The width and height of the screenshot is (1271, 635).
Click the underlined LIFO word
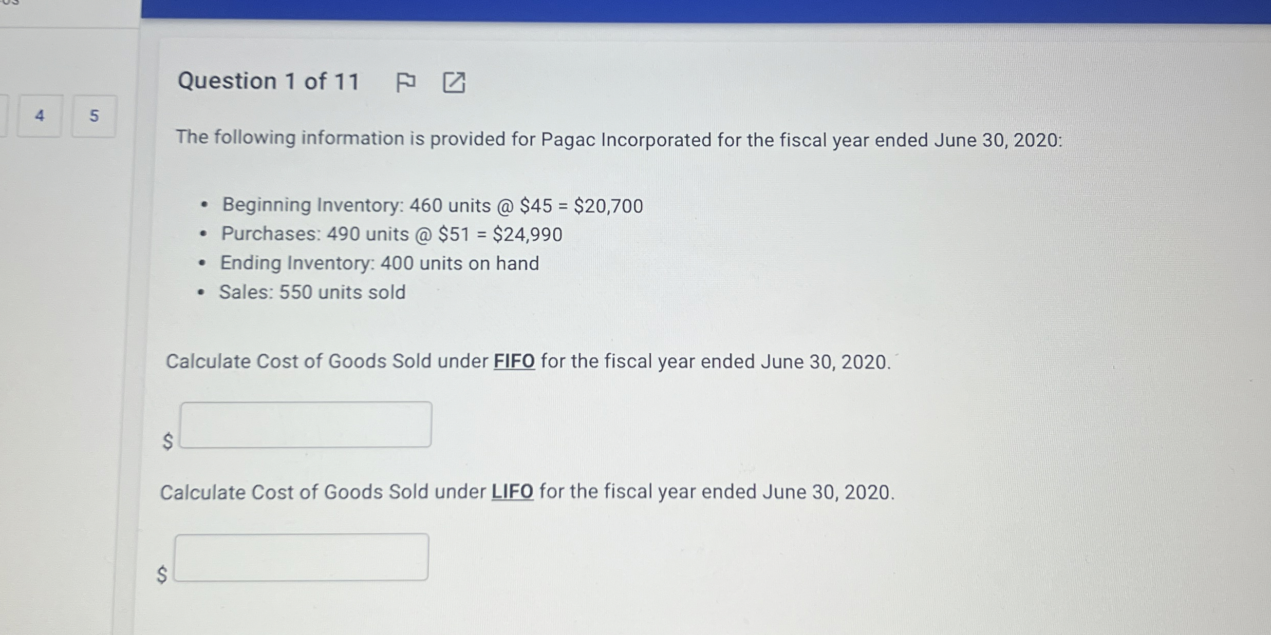pos(512,492)
